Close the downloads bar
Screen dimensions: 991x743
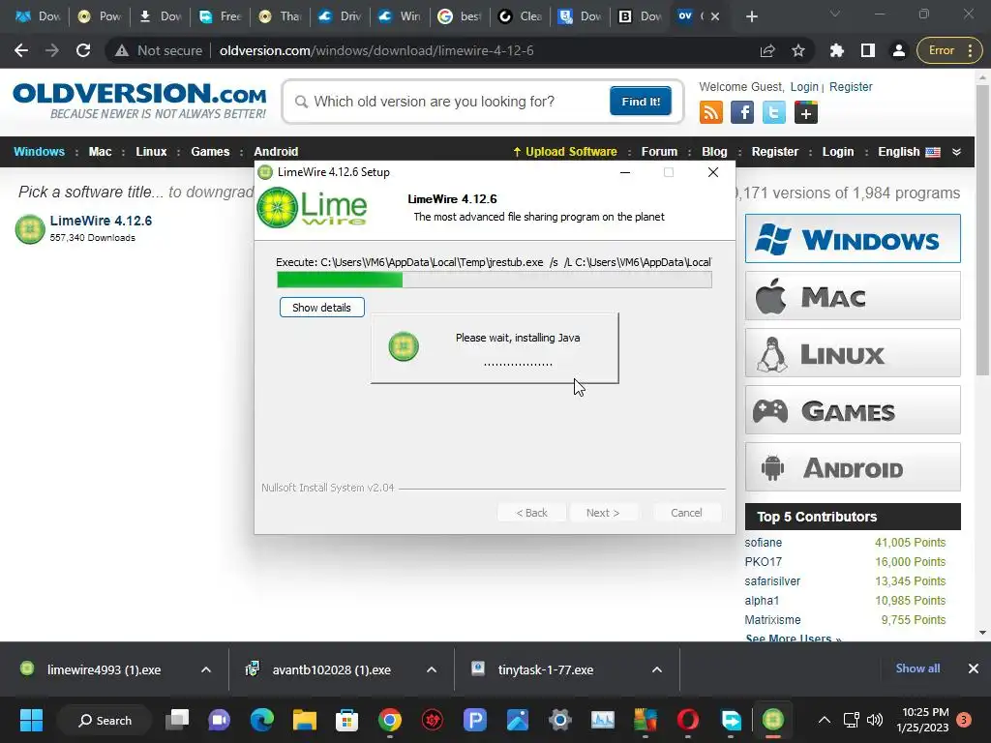[974, 669]
